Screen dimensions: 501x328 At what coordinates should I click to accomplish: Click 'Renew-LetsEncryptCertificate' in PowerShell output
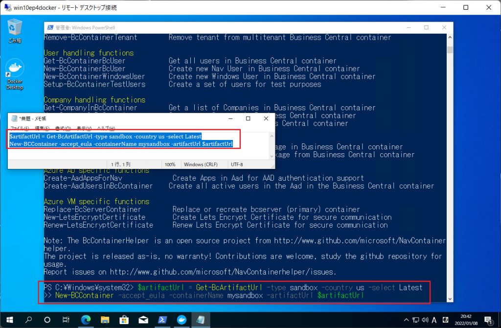click(x=98, y=225)
